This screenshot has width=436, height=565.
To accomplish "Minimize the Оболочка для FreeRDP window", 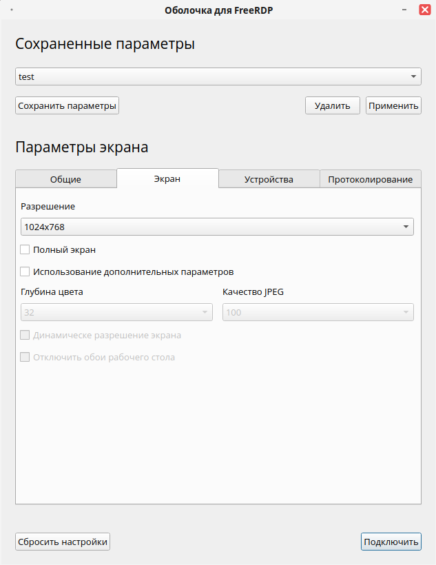I will (x=406, y=10).
